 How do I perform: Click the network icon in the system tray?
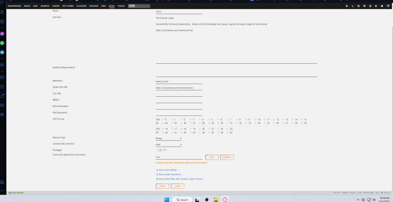(369, 200)
